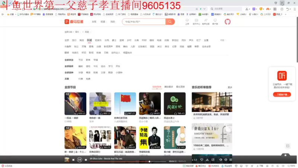Click the orange search button

click(170, 22)
